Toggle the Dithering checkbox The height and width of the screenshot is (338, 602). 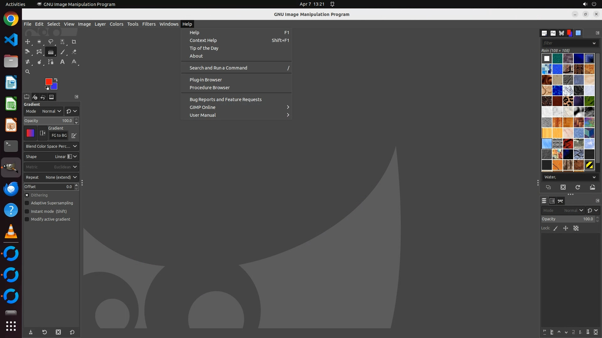(x=27, y=195)
